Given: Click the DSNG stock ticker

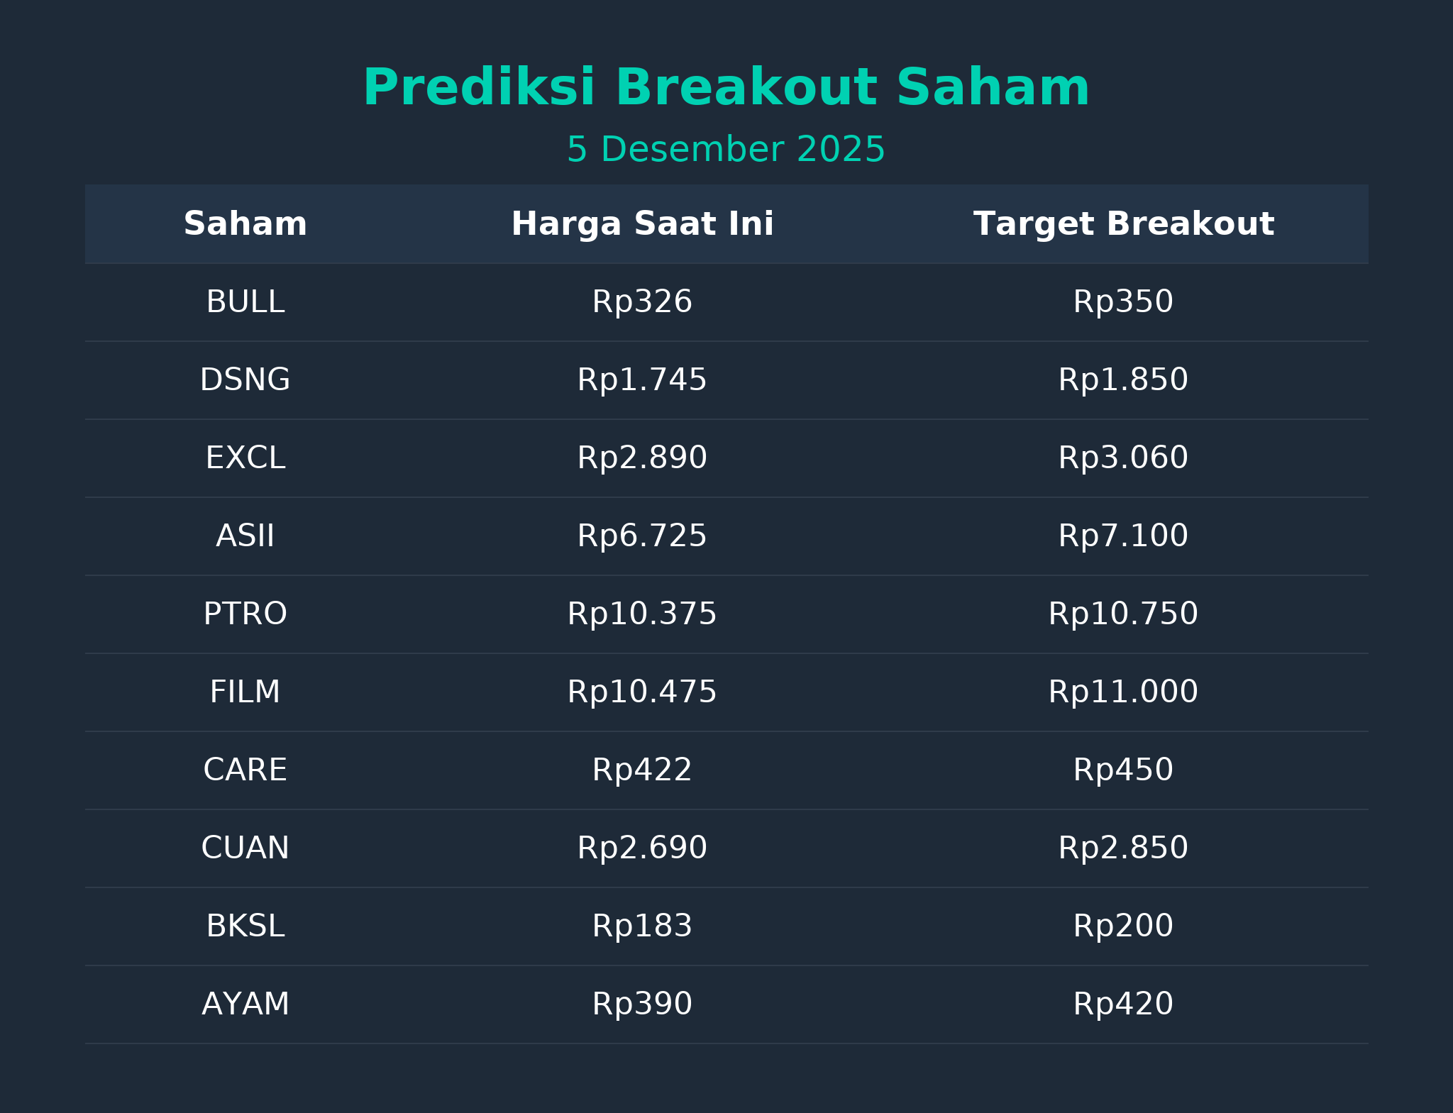Looking at the screenshot, I should (x=245, y=380).
